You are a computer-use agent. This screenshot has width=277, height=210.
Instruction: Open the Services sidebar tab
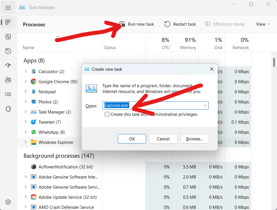[8, 109]
